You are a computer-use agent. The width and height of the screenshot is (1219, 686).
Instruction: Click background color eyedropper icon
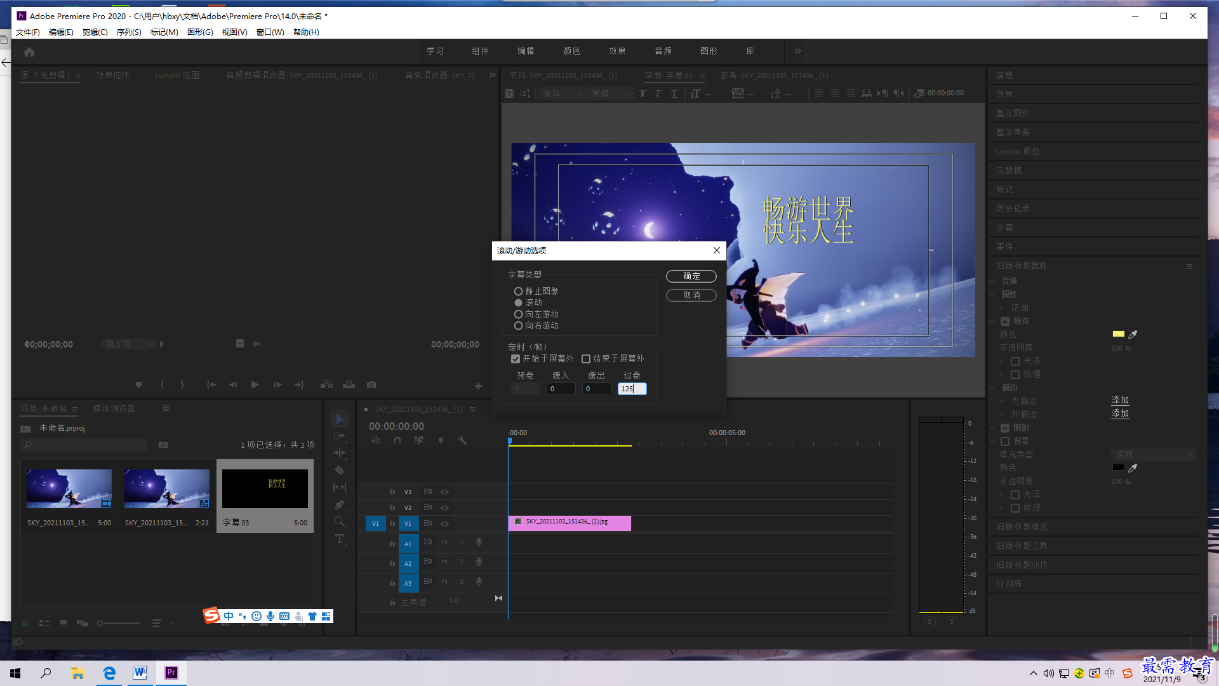click(1133, 467)
